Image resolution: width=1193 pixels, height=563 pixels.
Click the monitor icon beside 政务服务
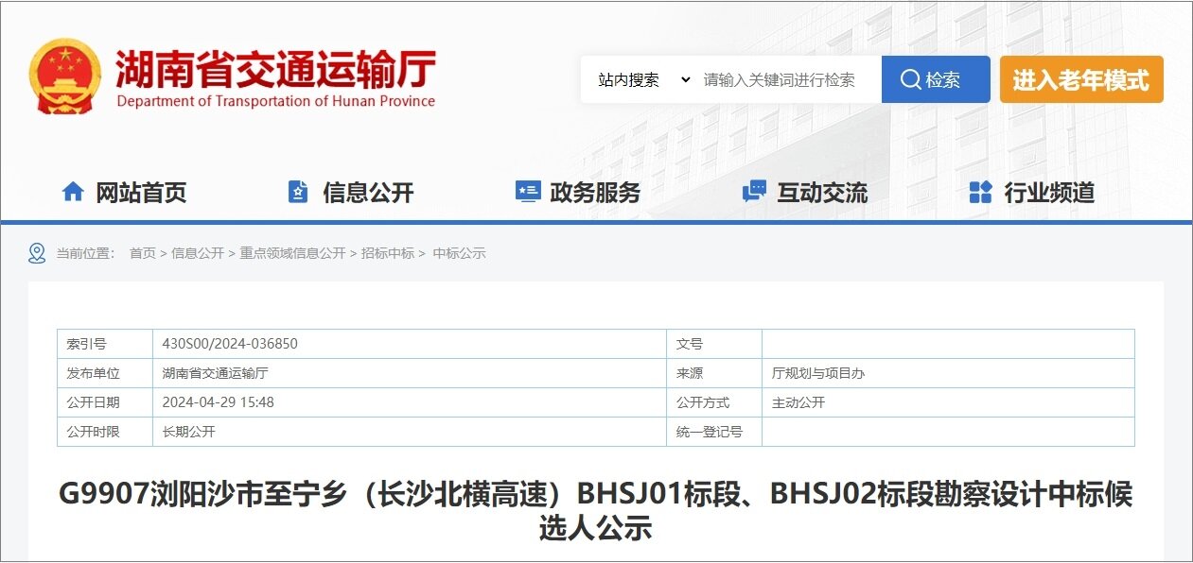coord(527,193)
